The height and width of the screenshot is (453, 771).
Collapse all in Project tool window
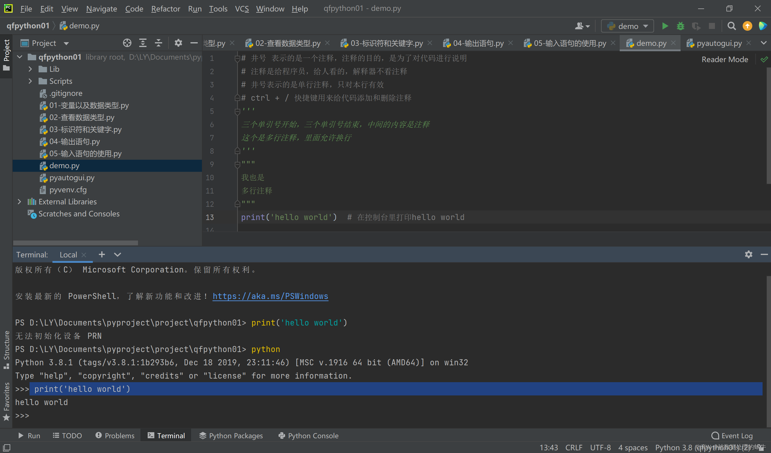click(158, 43)
